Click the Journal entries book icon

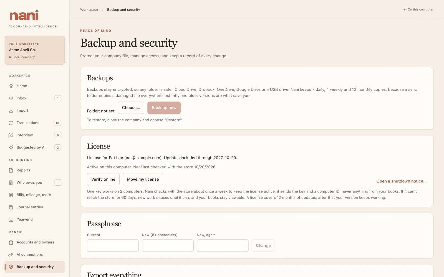(11, 207)
